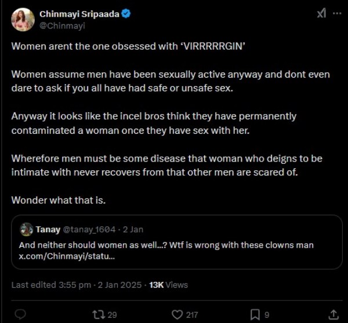Click the 9 bookmarks count
348x323 pixels.
(267, 315)
